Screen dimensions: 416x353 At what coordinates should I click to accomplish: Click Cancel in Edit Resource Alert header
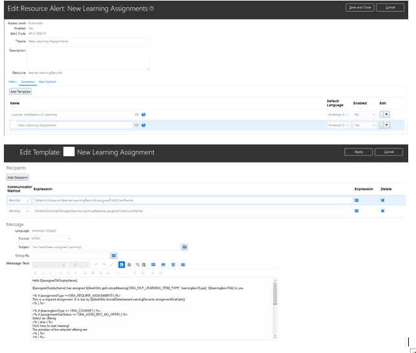pyautogui.click(x=390, y=7)
